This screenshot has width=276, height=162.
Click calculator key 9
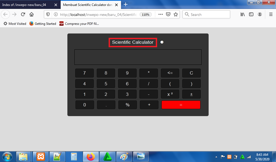(x=127, y=73)
